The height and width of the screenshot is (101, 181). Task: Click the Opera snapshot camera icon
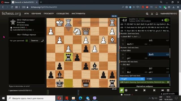(x=127, y=7)
